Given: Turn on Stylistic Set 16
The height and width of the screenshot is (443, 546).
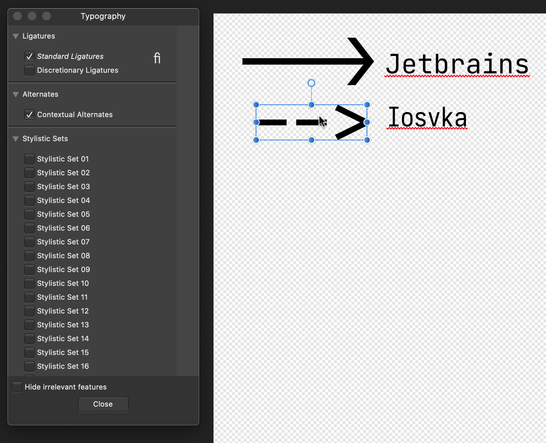Looking at the screenshot, I should click(x=29, y=366).
